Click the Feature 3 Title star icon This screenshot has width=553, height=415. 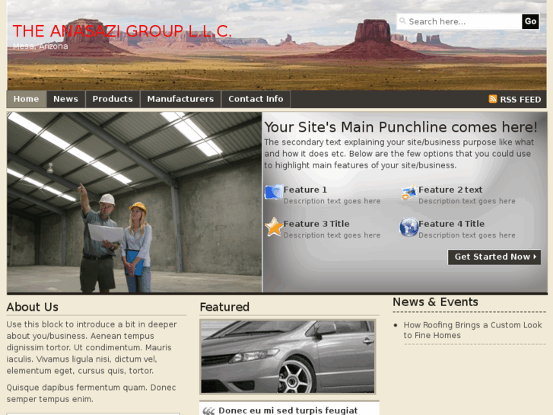point(274,227)
